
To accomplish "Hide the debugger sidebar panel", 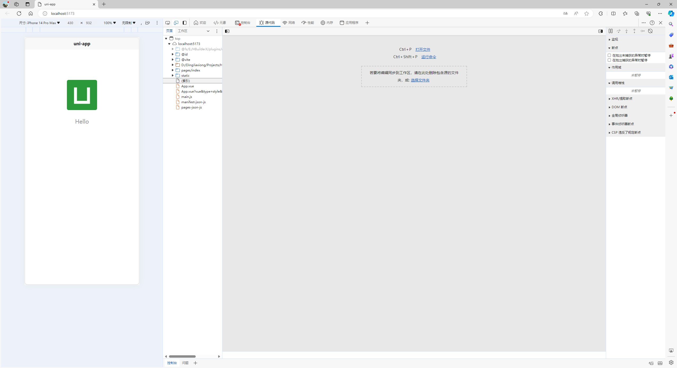I will (x=601, y=31).
